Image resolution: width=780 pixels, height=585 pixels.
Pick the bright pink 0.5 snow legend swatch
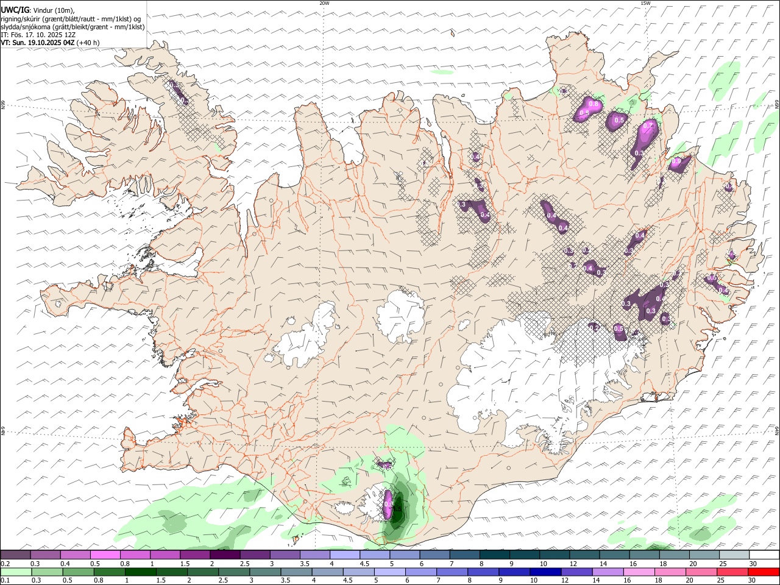[x=105, y=555]
